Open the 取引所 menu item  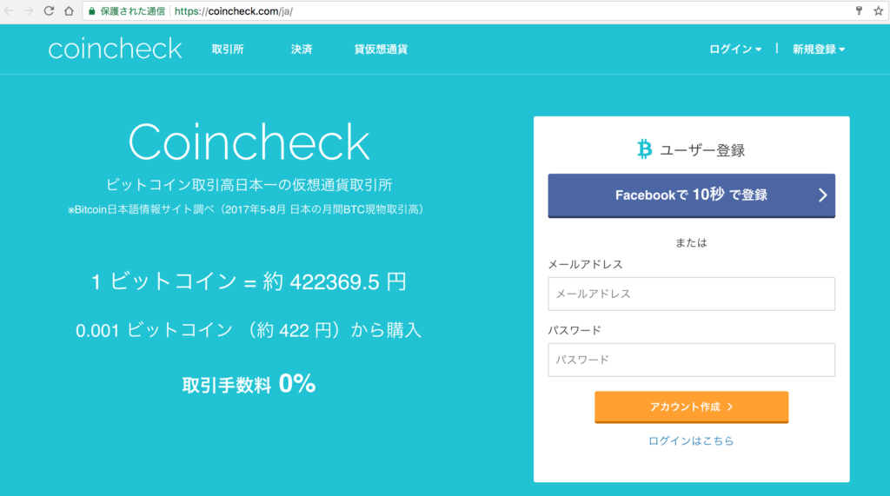pos(228,50)
